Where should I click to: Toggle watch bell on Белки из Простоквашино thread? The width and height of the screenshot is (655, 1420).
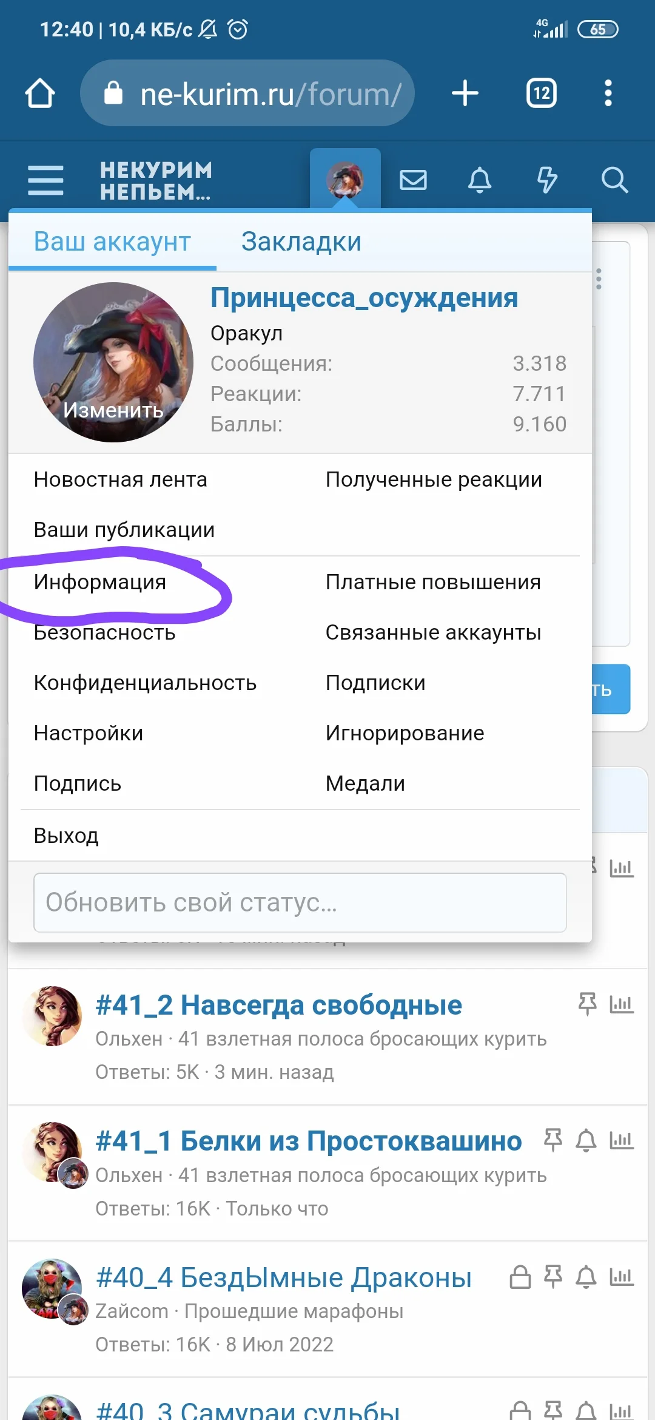[586, 1141]
